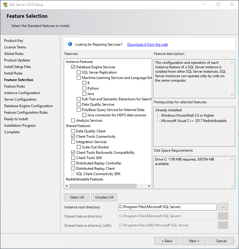This screenshot has width=239, height=249.
Task: Click Windows PowerShell 3.0 or higher prerequisite
Action: (x=188, y=116)
